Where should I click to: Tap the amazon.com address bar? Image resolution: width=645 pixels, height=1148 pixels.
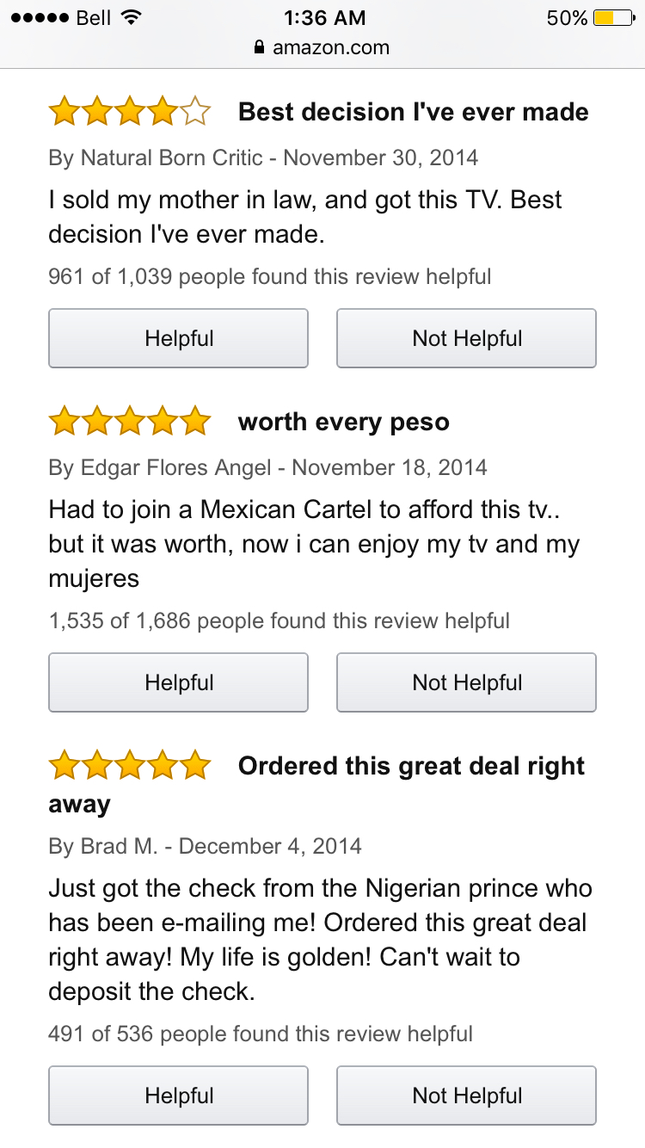click(322, 48)
